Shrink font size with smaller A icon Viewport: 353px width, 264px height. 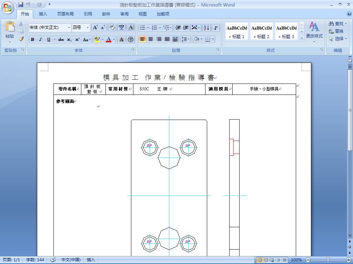click(103, 27)
